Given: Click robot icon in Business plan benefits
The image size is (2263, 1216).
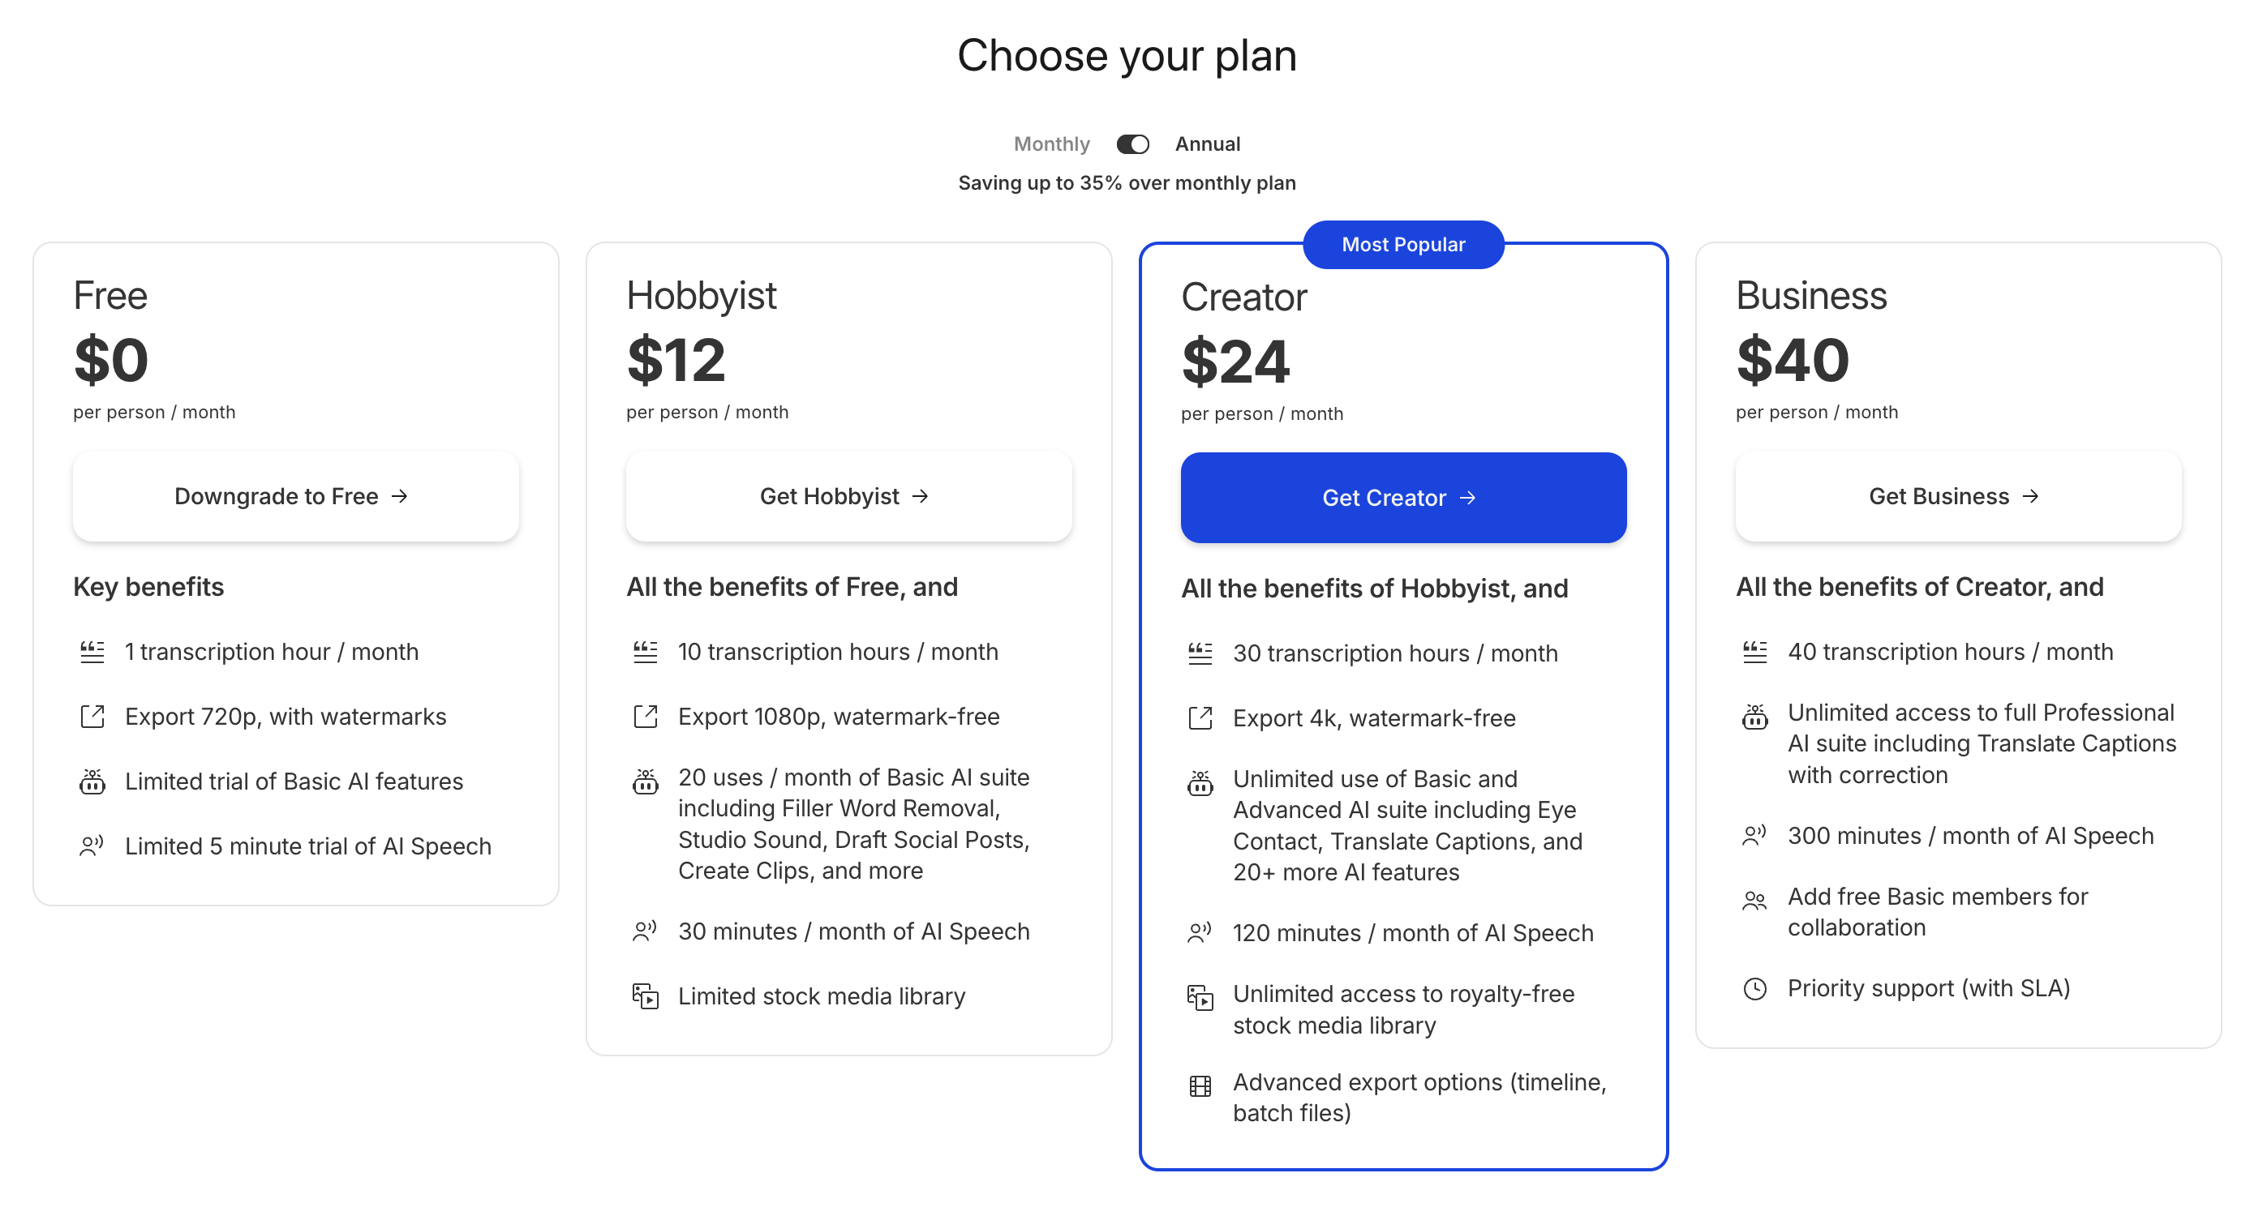Looking at the screenshot, I should pyautogui.click(x=1754, y=717).
